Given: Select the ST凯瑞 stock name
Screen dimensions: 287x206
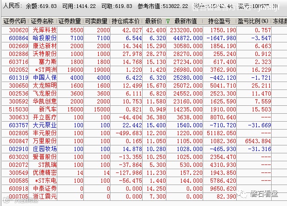Looking at the screenshot, I should [x=48, y=165].
